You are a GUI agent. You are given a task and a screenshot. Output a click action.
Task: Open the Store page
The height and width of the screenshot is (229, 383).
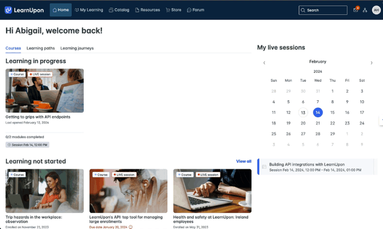(x=174, y=10)
